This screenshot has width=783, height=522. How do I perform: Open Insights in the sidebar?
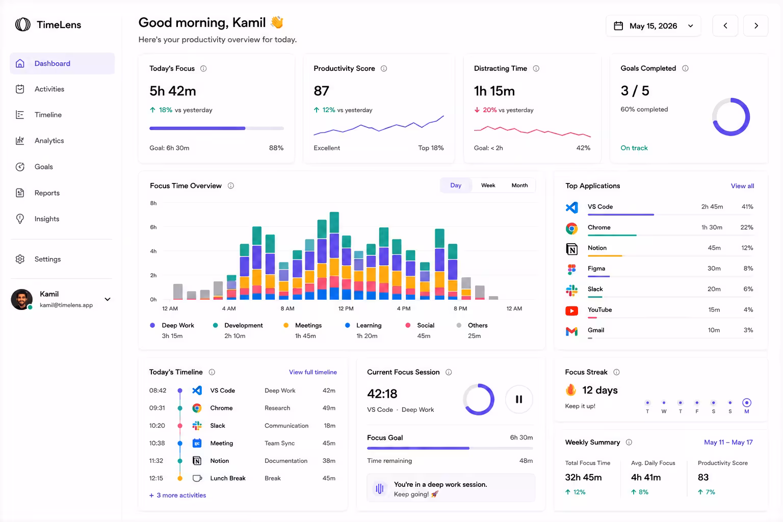[62, 219]
